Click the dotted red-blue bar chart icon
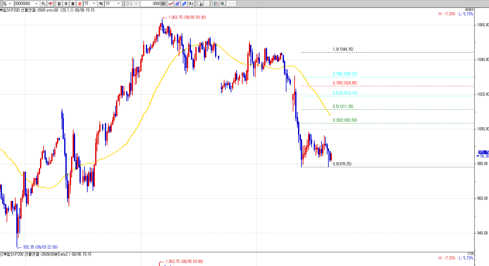 click(178, 3)
